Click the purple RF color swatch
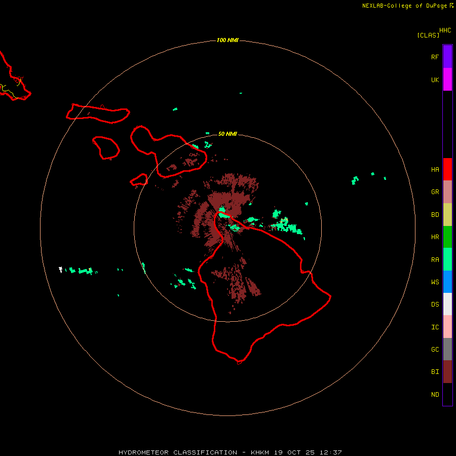Viewport: 456px width, 456px height. tap(447, 57)
